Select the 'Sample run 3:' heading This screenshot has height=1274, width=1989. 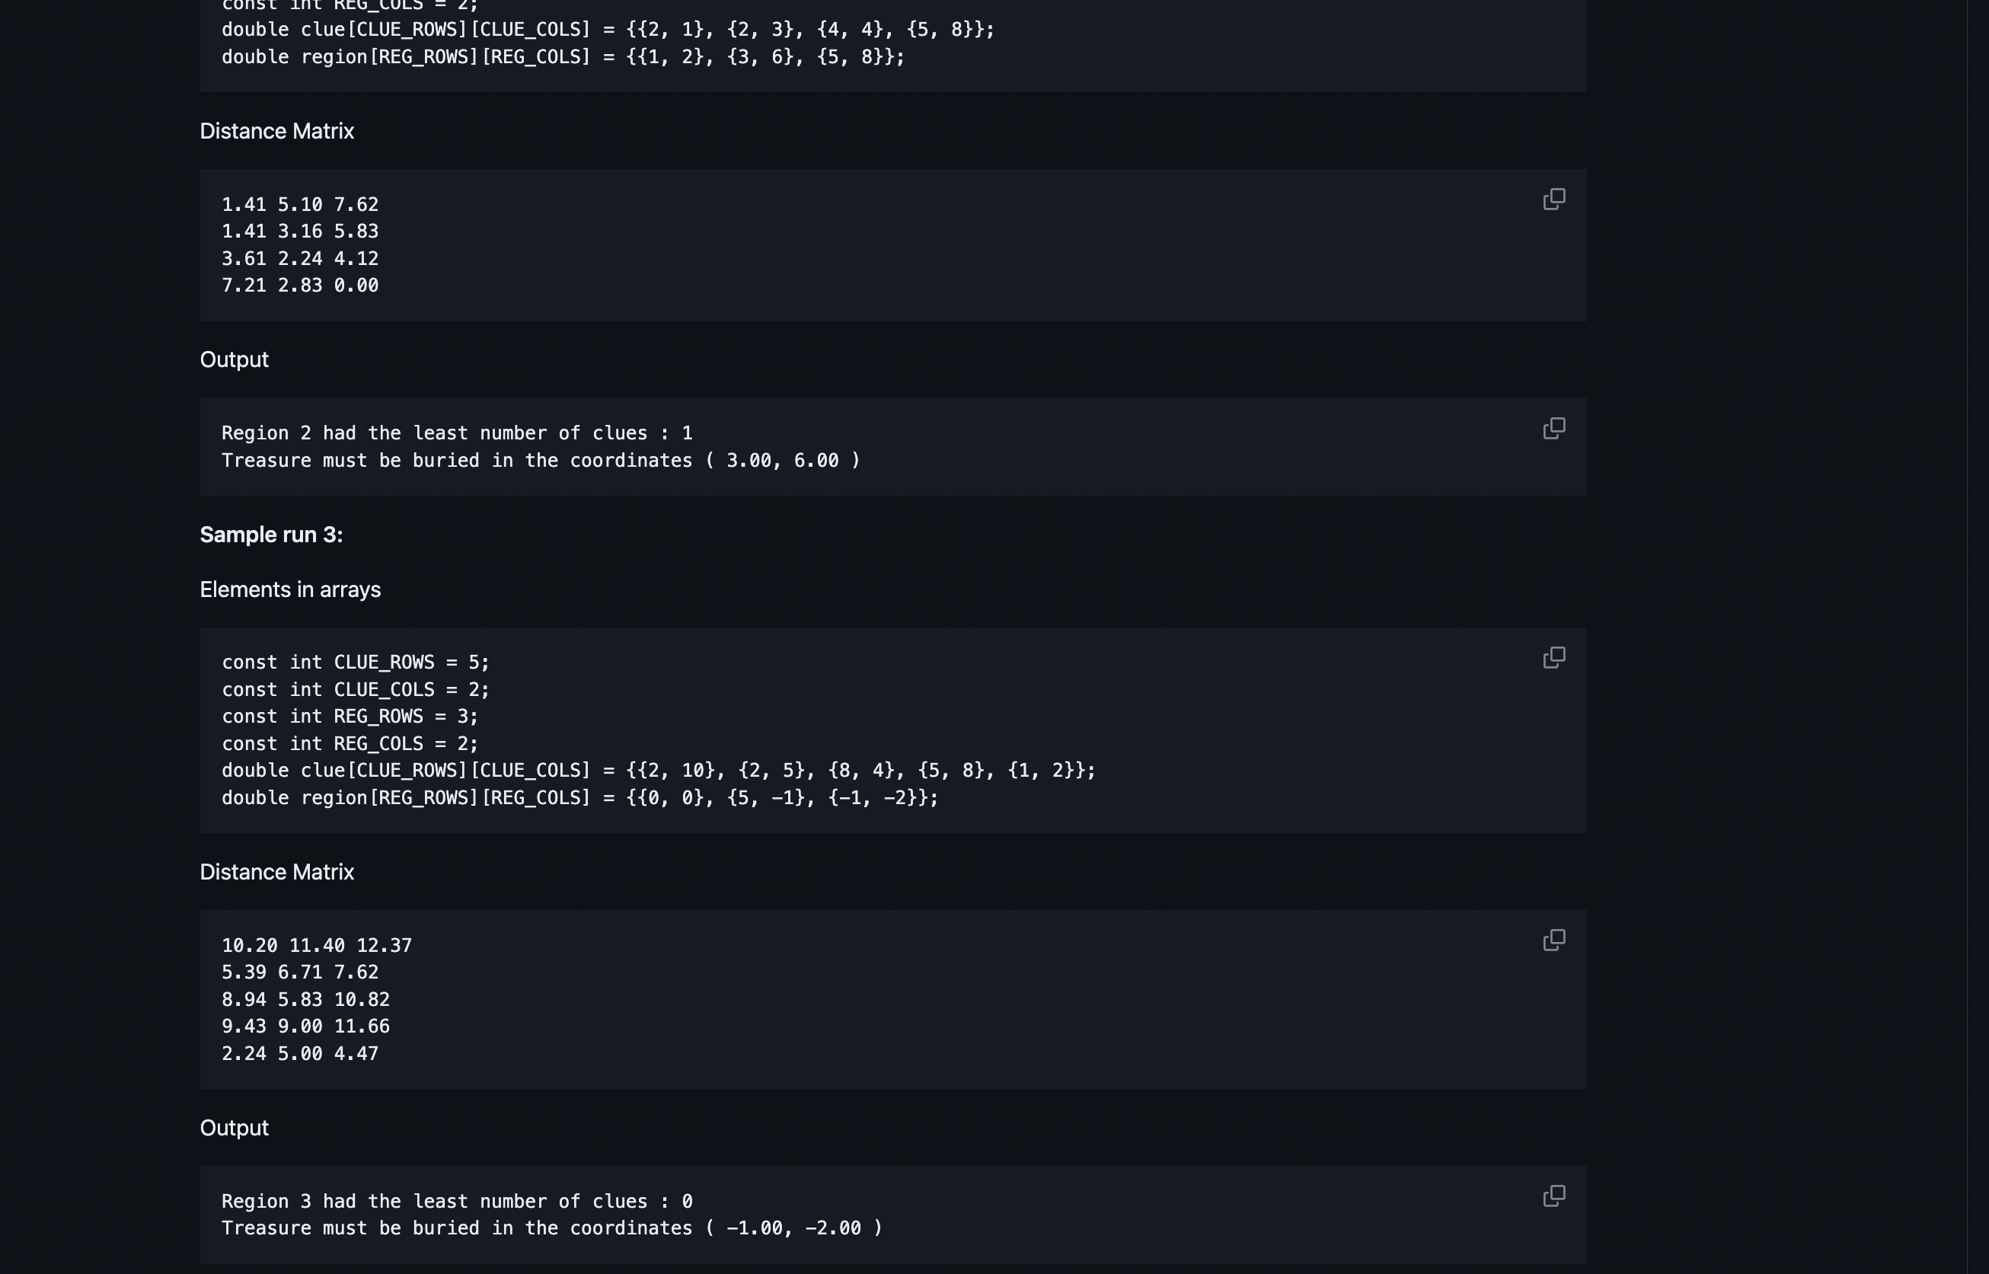(x=270, y=535)
